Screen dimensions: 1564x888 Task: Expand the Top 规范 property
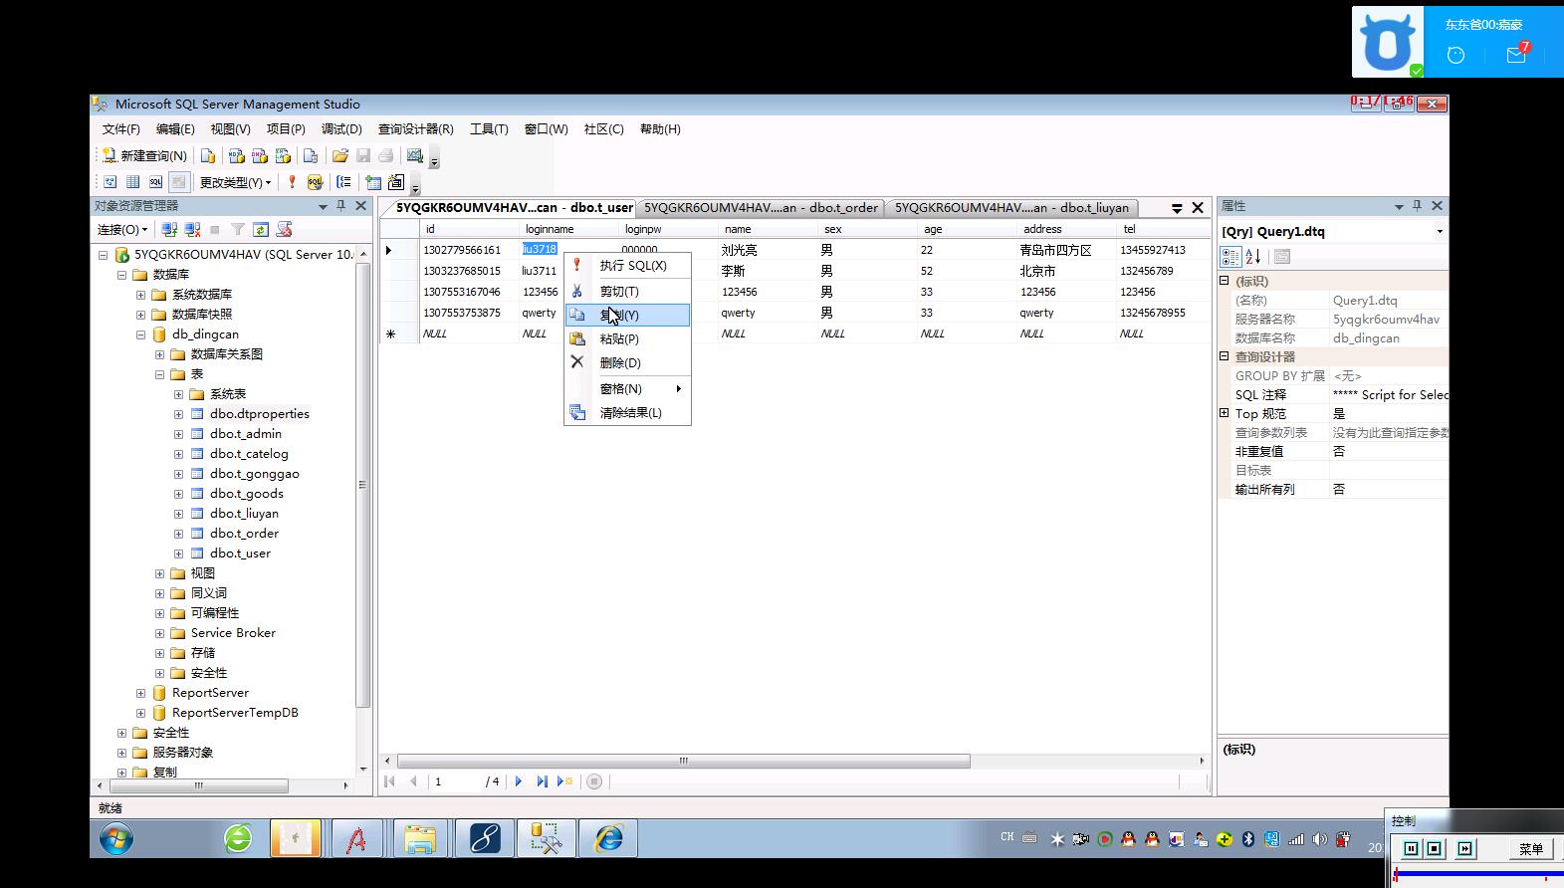point(1225,413)
